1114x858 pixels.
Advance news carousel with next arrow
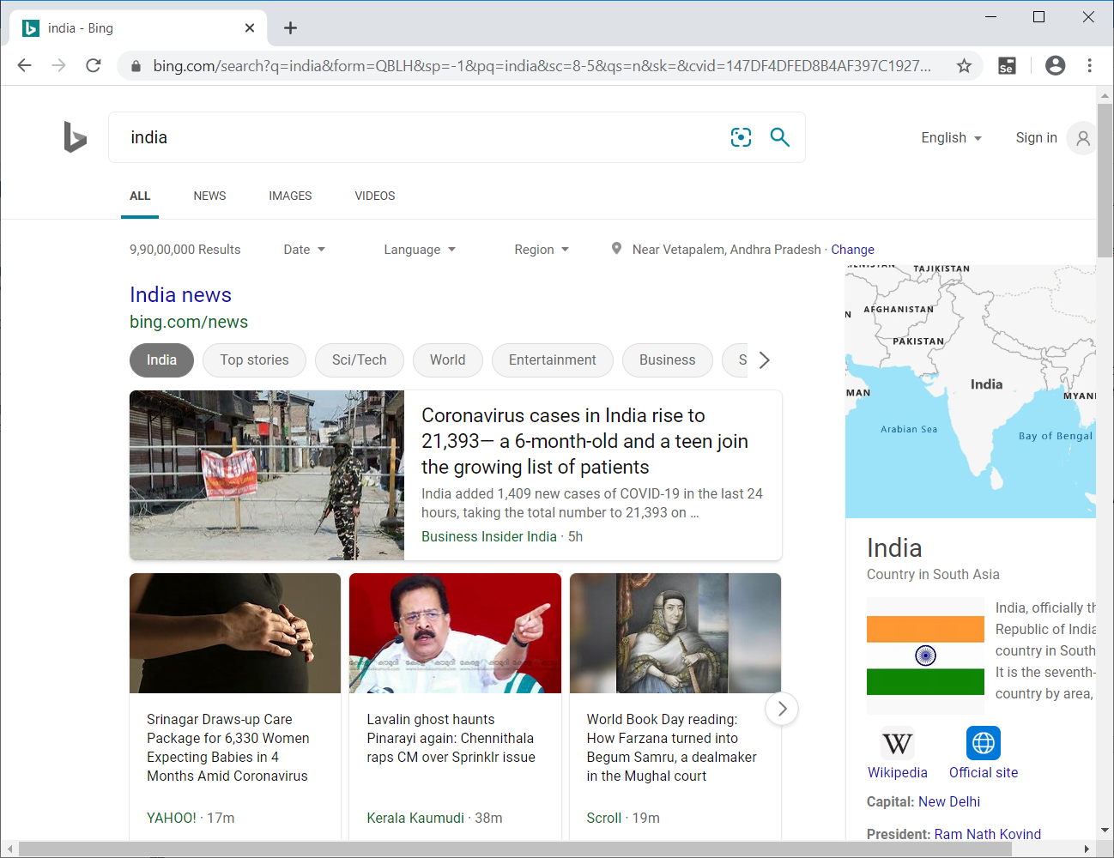(782, 709)
